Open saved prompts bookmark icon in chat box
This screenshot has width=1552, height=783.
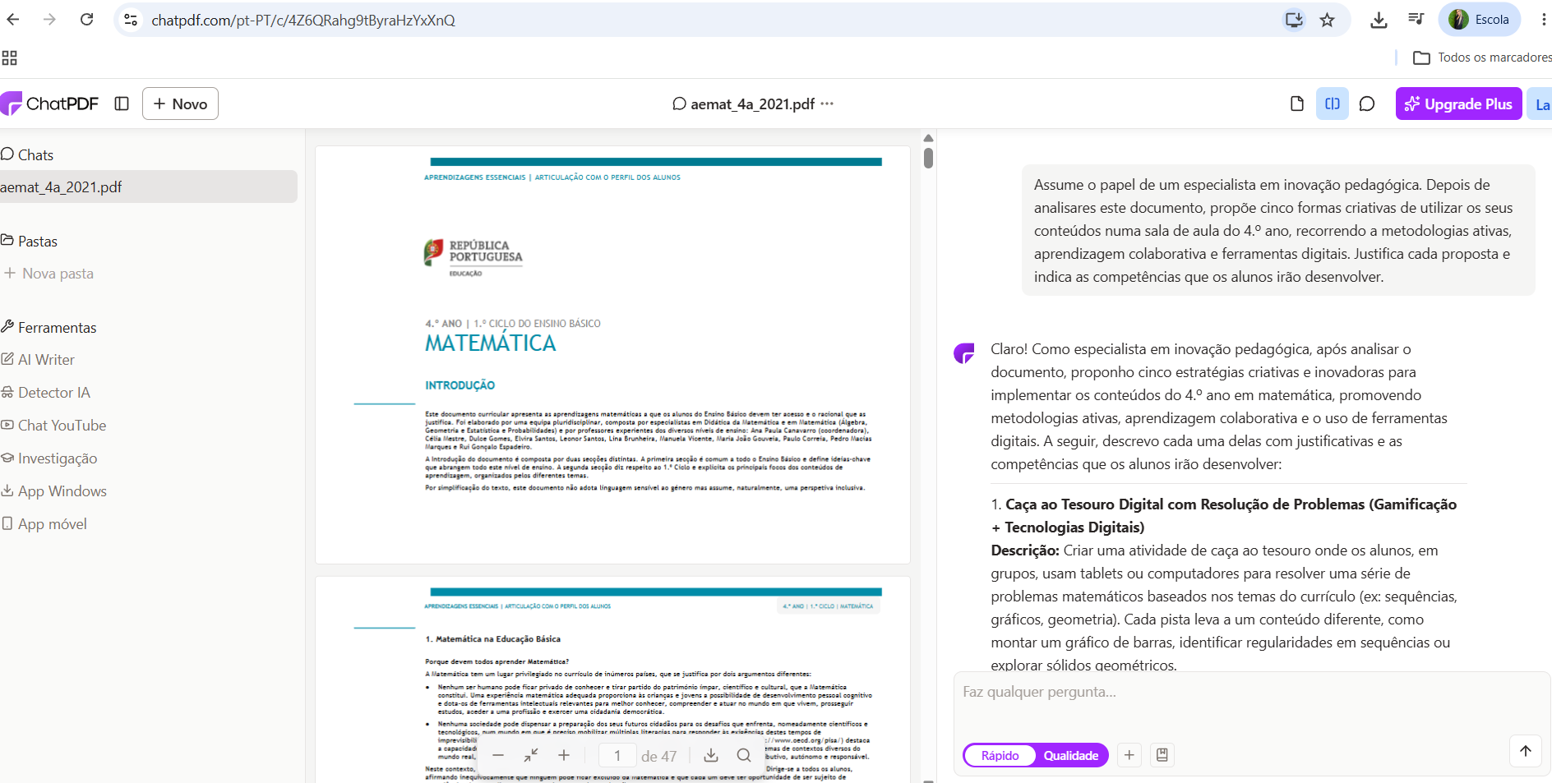click(1162, 755)
